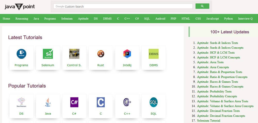Viewport: 258px width, 123px height.
Task: Go to the Python navigation menu item
Action: coord(228,19)
